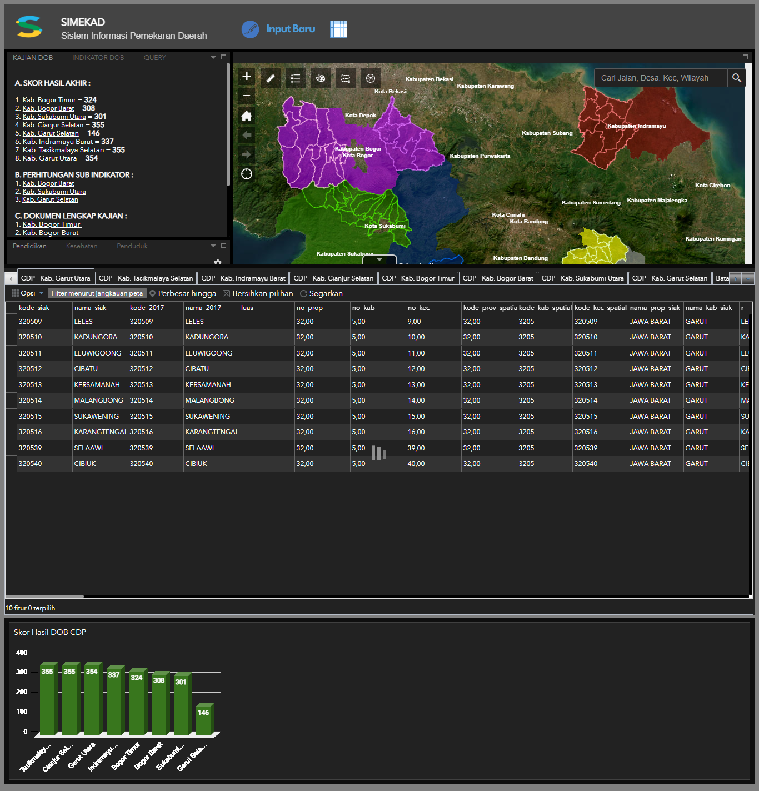
Task: Open the ruler measurement tool
Action: pos(271,78)
